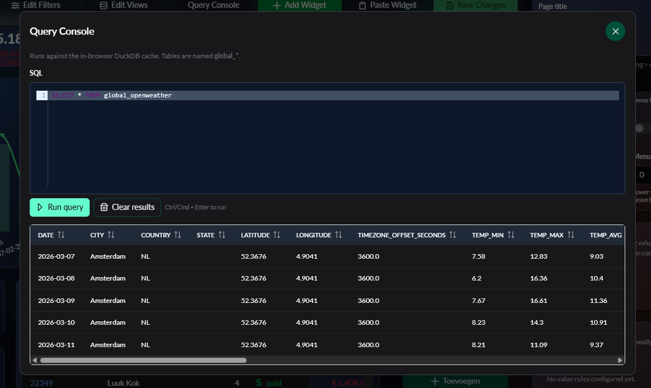Click the trash icon on Clear results

(104, 207)
